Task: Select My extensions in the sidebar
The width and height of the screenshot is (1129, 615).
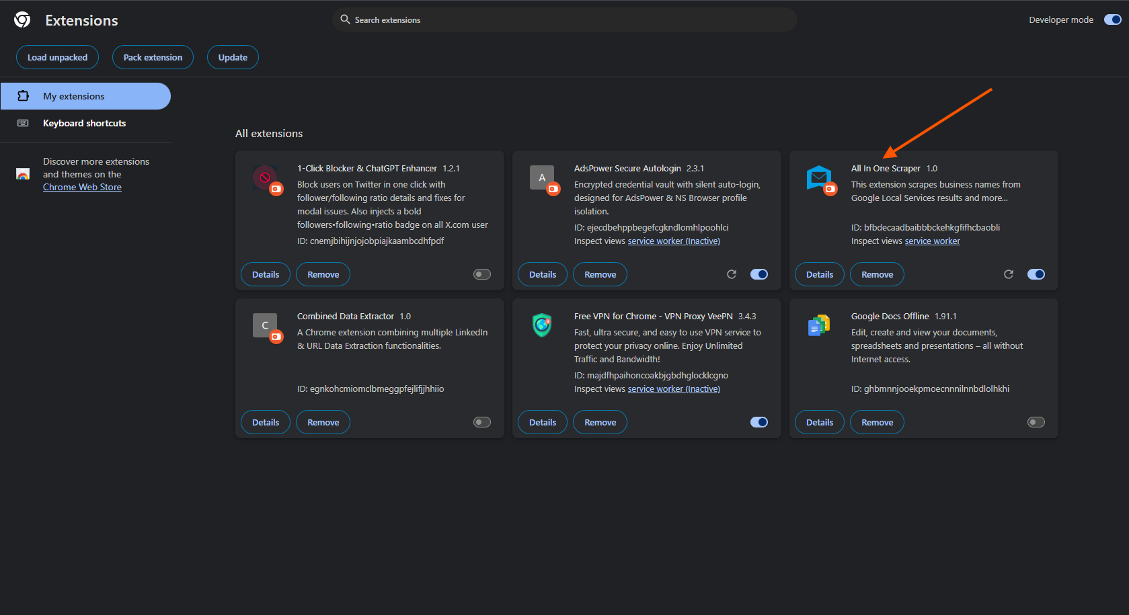Action: (x=74, y=96)
